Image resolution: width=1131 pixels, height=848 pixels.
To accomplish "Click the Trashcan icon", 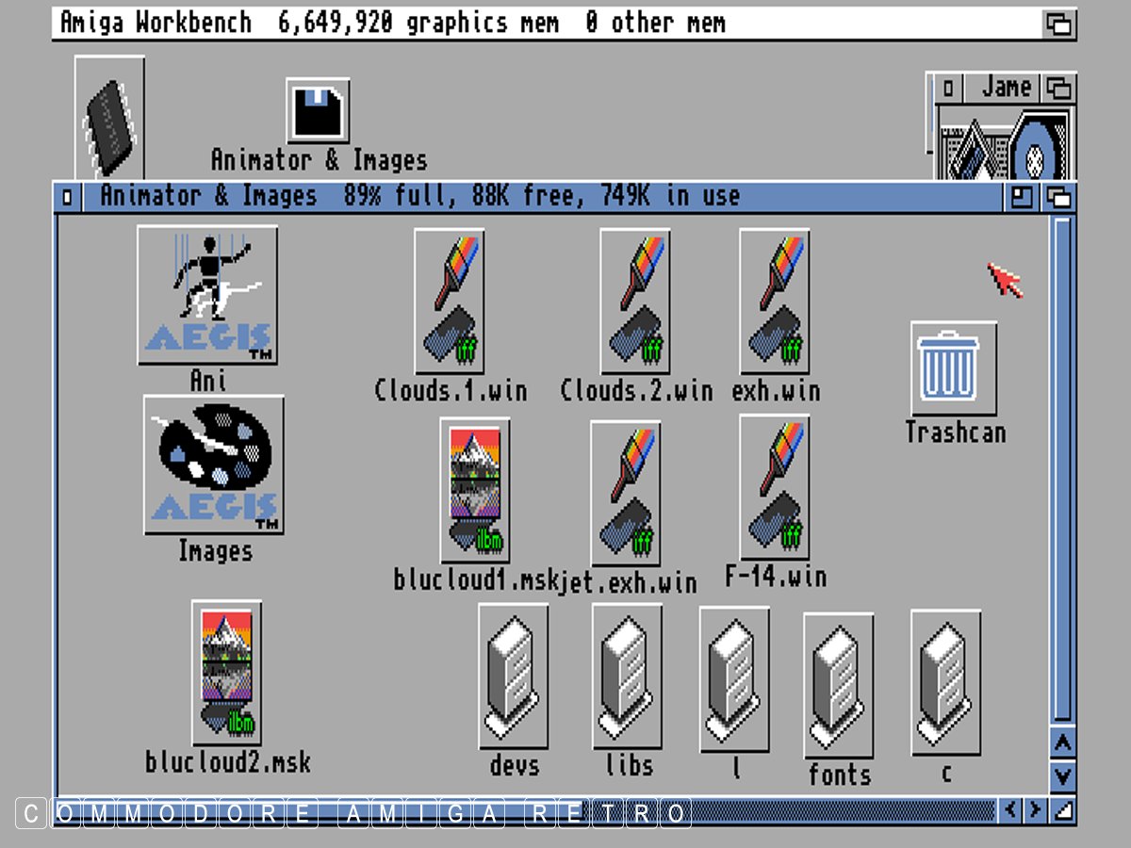I will pyautogui.click(x=954, y=367).
